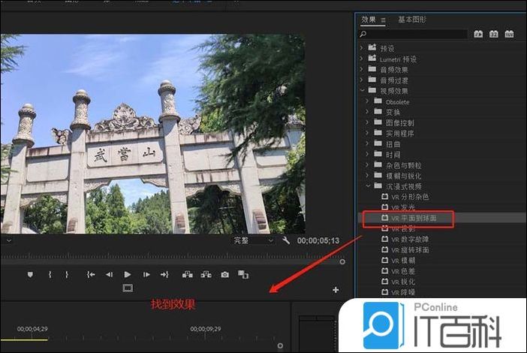Select the 杂色与颗粒 folder row
Viewport: 527px width, 353px height.
(x=441, y=165)
